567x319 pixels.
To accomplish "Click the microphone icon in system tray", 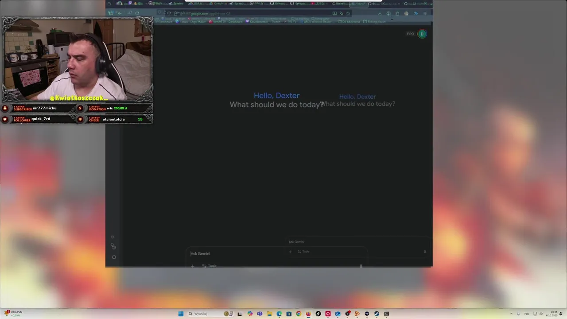I will 518,314.
